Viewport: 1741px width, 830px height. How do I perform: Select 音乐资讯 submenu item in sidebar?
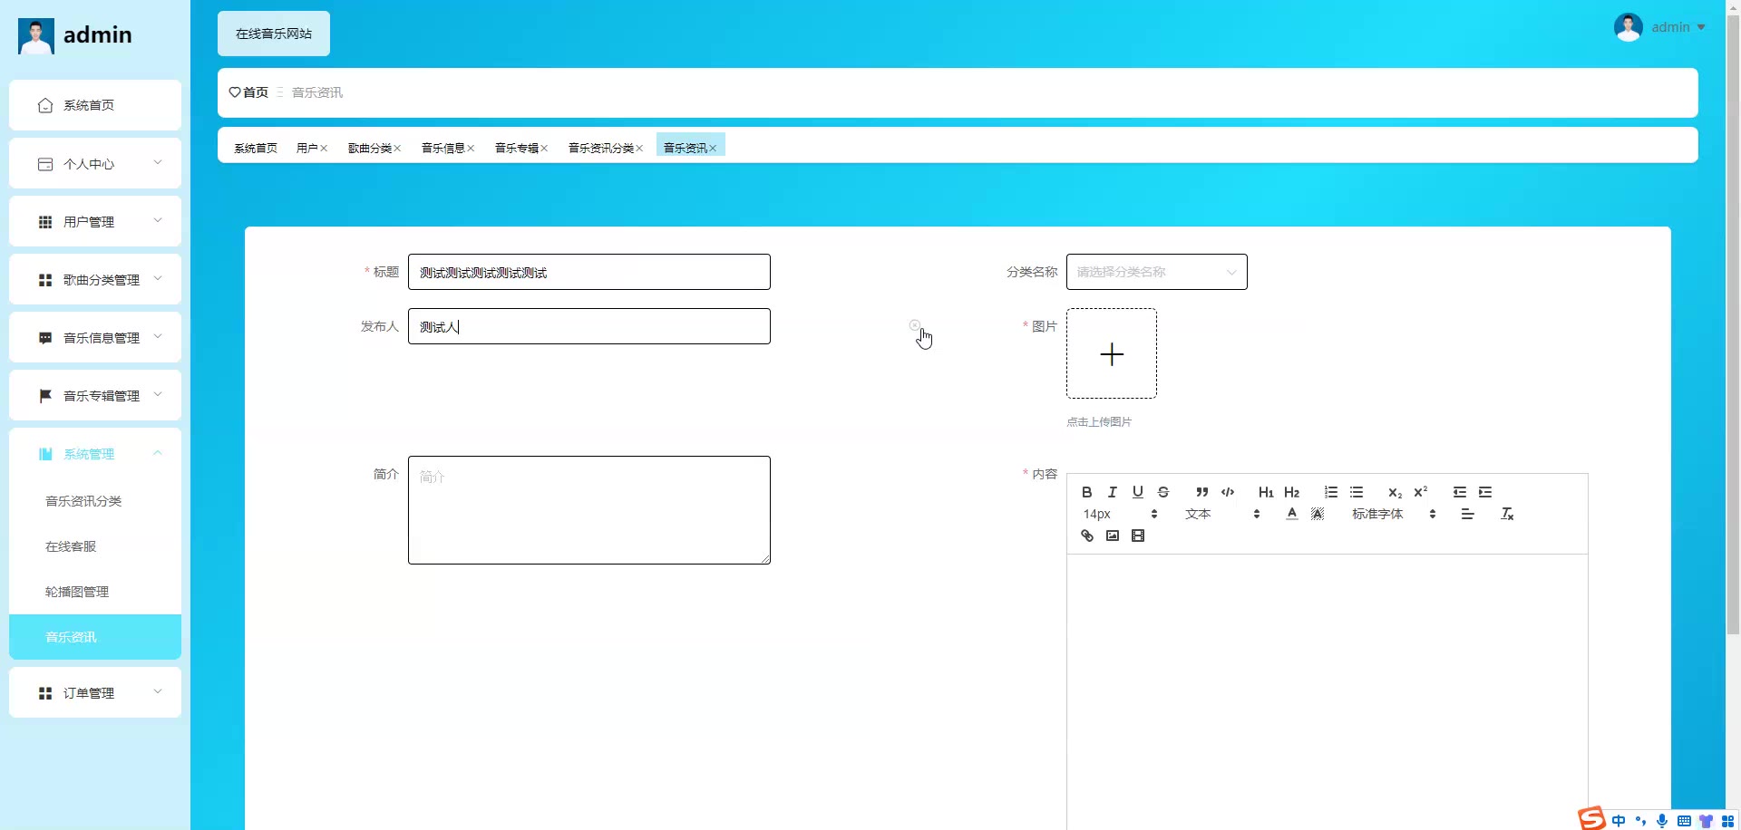click(95, 637)
